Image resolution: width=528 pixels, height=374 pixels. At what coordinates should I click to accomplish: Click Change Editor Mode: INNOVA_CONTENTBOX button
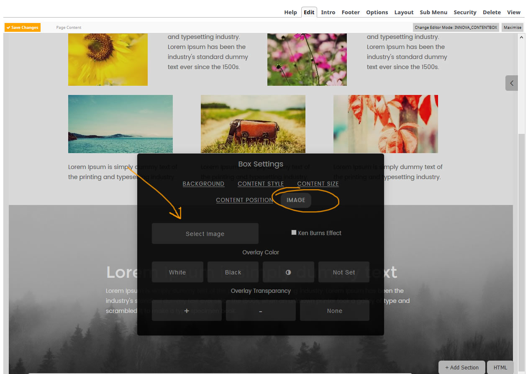[456, 27]
